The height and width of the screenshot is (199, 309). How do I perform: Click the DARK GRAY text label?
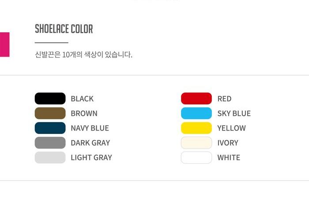[90, 143]
